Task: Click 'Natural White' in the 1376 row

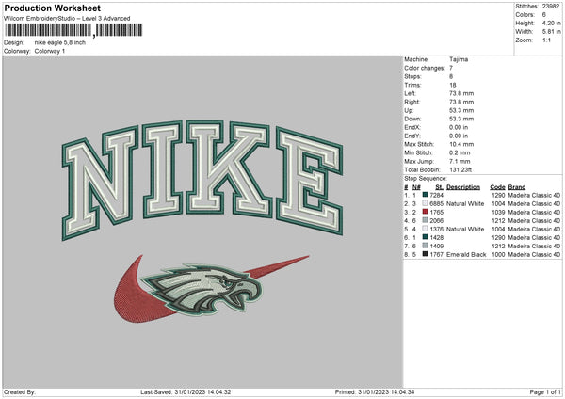Action: pos(465,229)
